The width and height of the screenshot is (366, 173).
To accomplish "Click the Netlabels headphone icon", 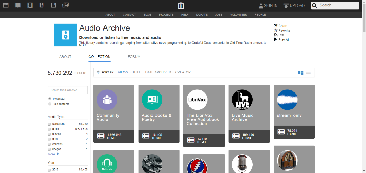I will 107,164.
